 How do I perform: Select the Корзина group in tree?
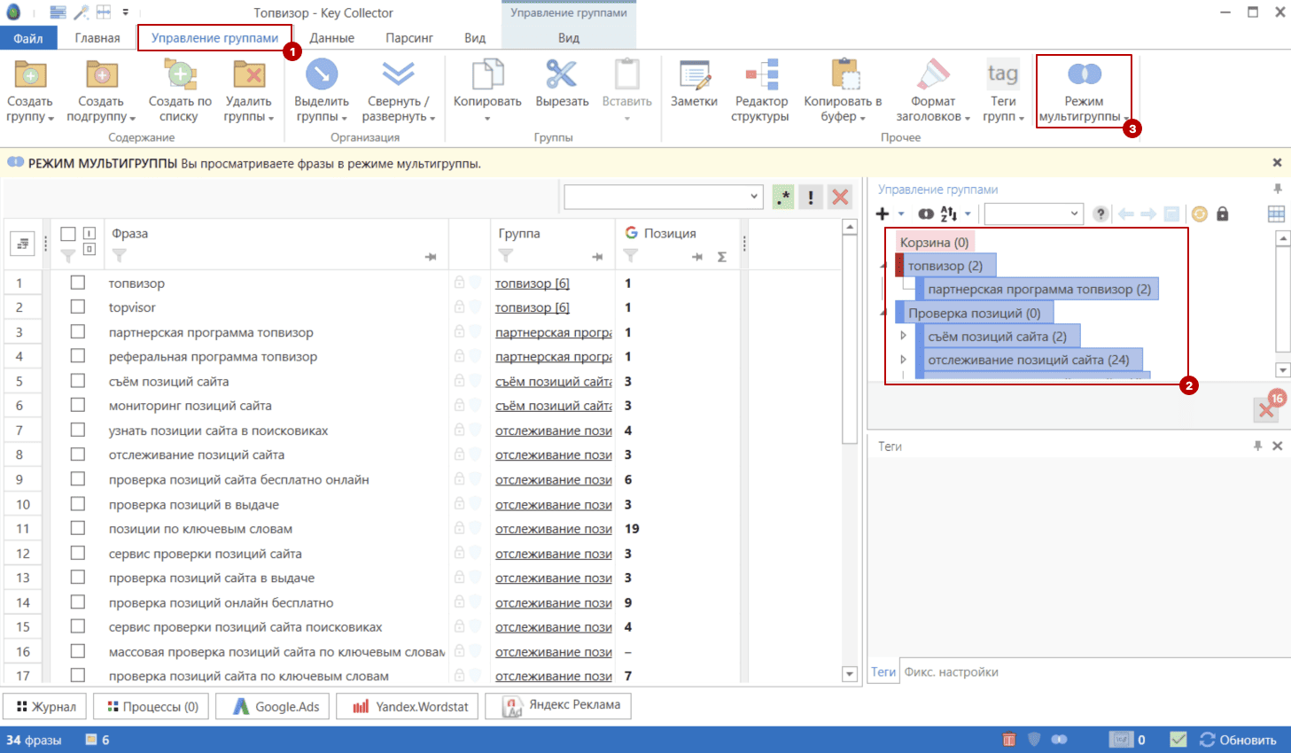pos(934,242)
